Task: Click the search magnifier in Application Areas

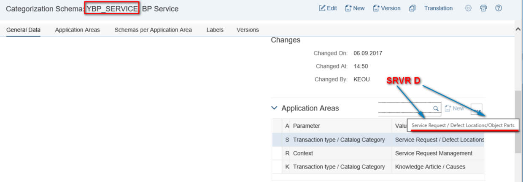Action: [436, 108]
